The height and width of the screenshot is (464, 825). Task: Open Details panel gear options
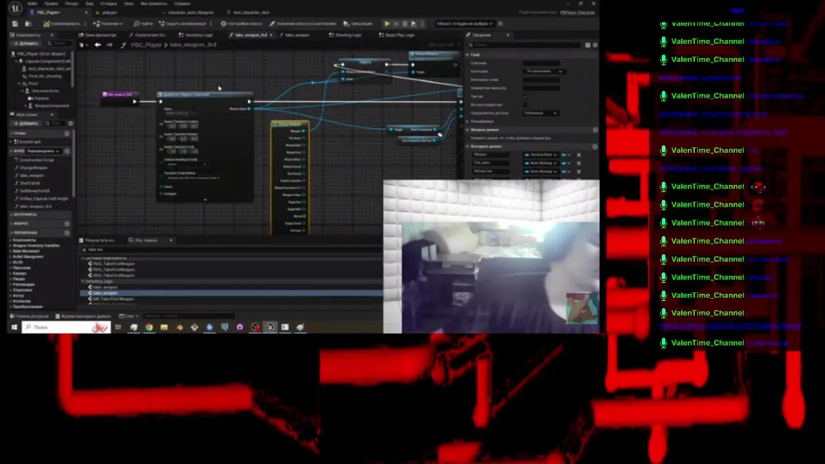595,45
